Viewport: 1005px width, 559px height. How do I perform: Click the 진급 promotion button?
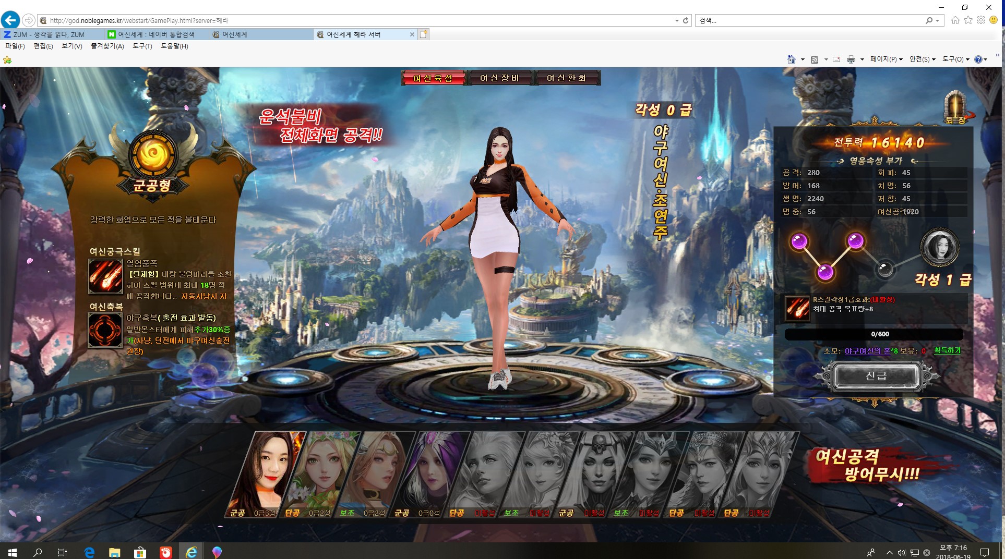tap(877, 376)
